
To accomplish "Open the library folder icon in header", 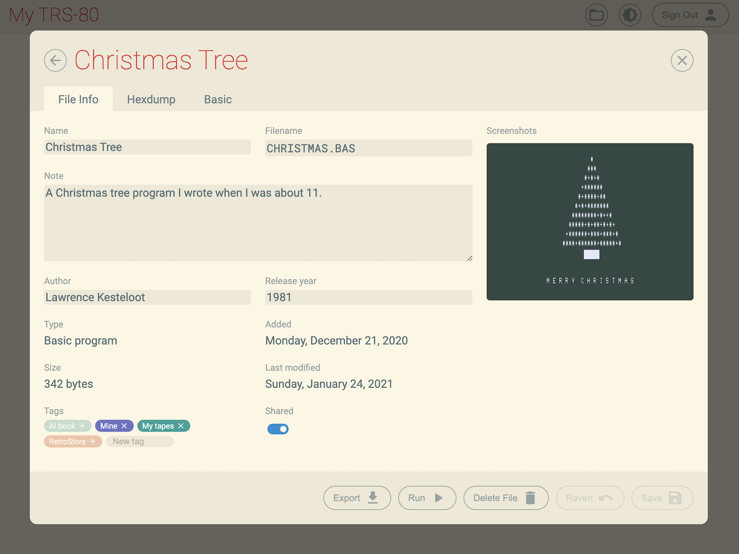I will (596, 15).
